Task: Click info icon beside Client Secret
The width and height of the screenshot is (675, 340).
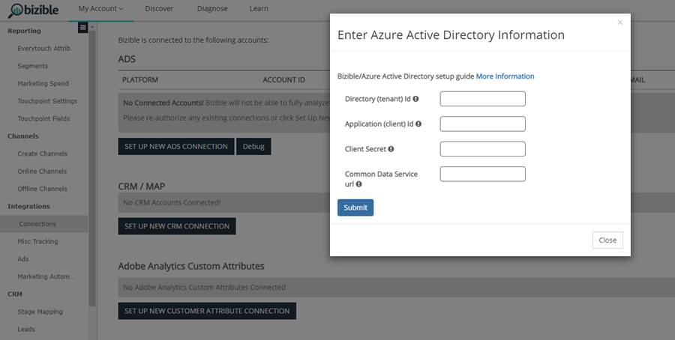Action: (391, 149)
